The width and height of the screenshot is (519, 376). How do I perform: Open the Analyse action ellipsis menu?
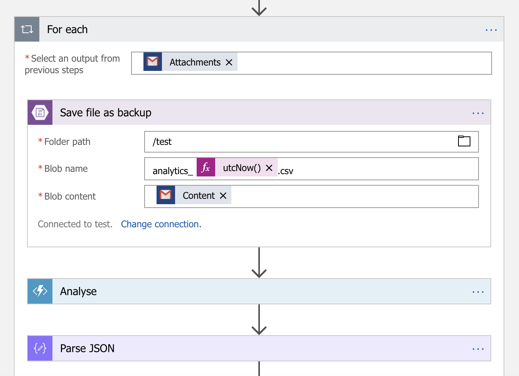click(478, 292)
